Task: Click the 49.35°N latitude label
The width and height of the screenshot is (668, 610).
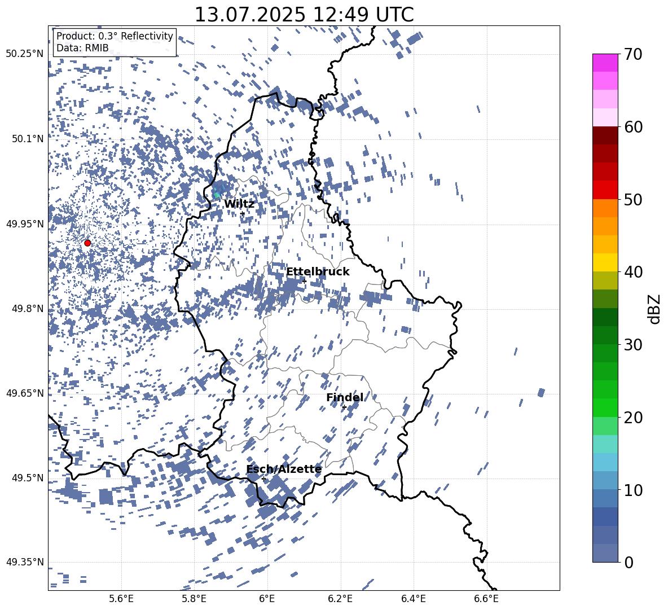Action: click(x=25, y=562)
